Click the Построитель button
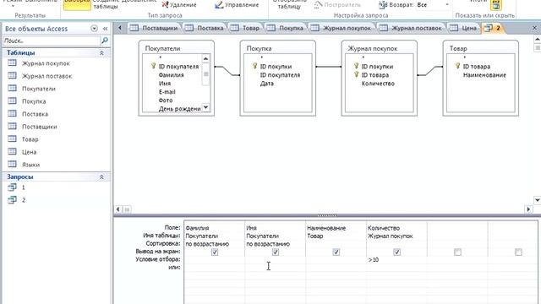Viewport: 541px width, 304px height. pyautogui.click(x=338, y=5)
